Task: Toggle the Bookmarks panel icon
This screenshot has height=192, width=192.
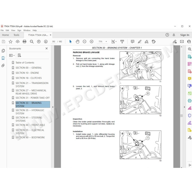Action: tap(3, 58)
